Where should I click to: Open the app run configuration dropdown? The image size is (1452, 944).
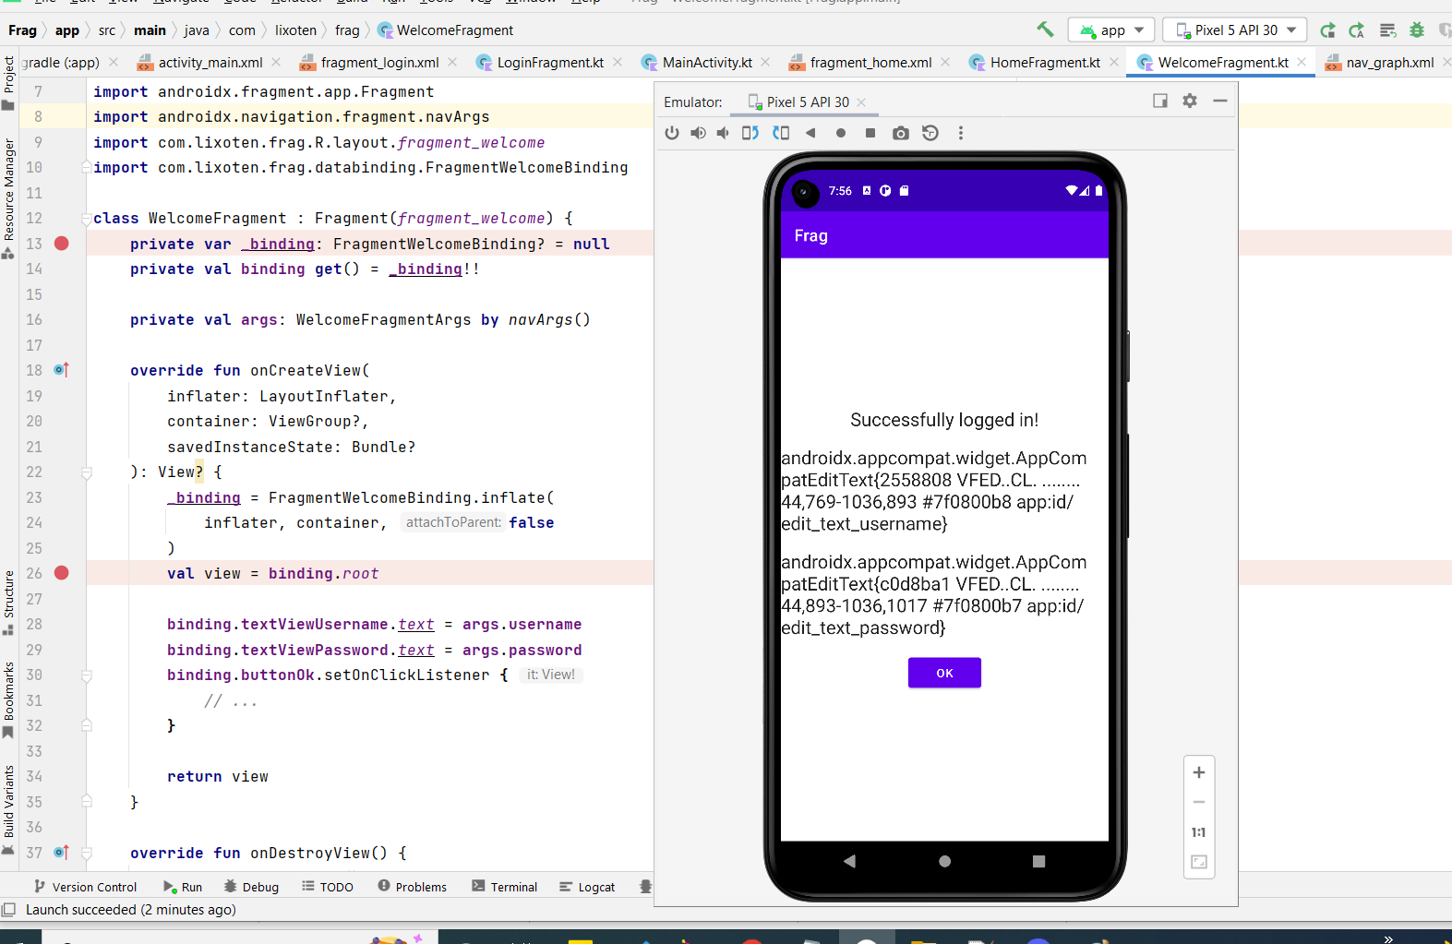(1111, 30)
